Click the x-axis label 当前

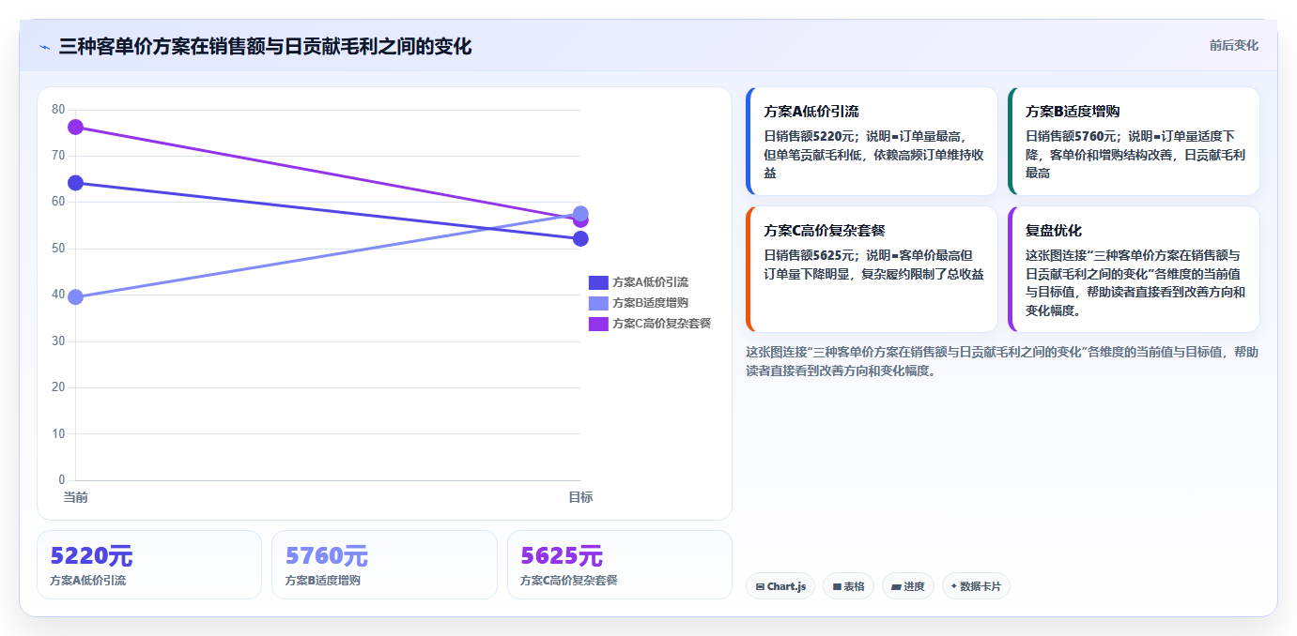76,497
